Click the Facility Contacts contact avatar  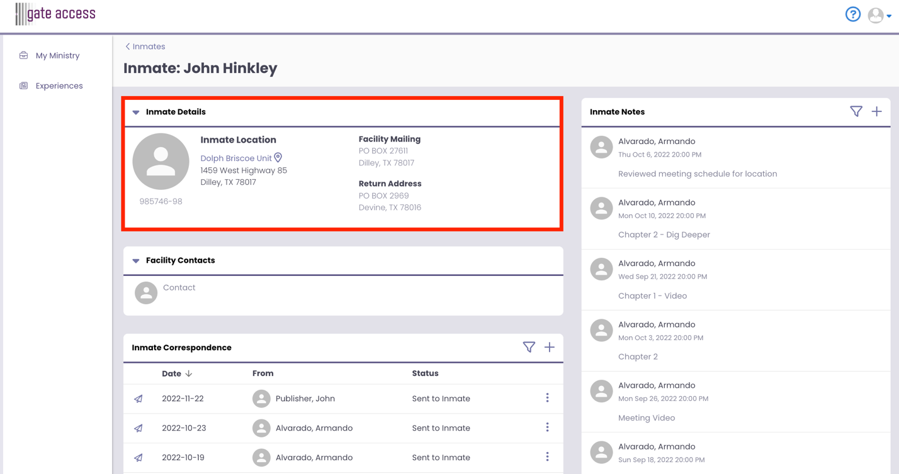[x=146, y=293]
